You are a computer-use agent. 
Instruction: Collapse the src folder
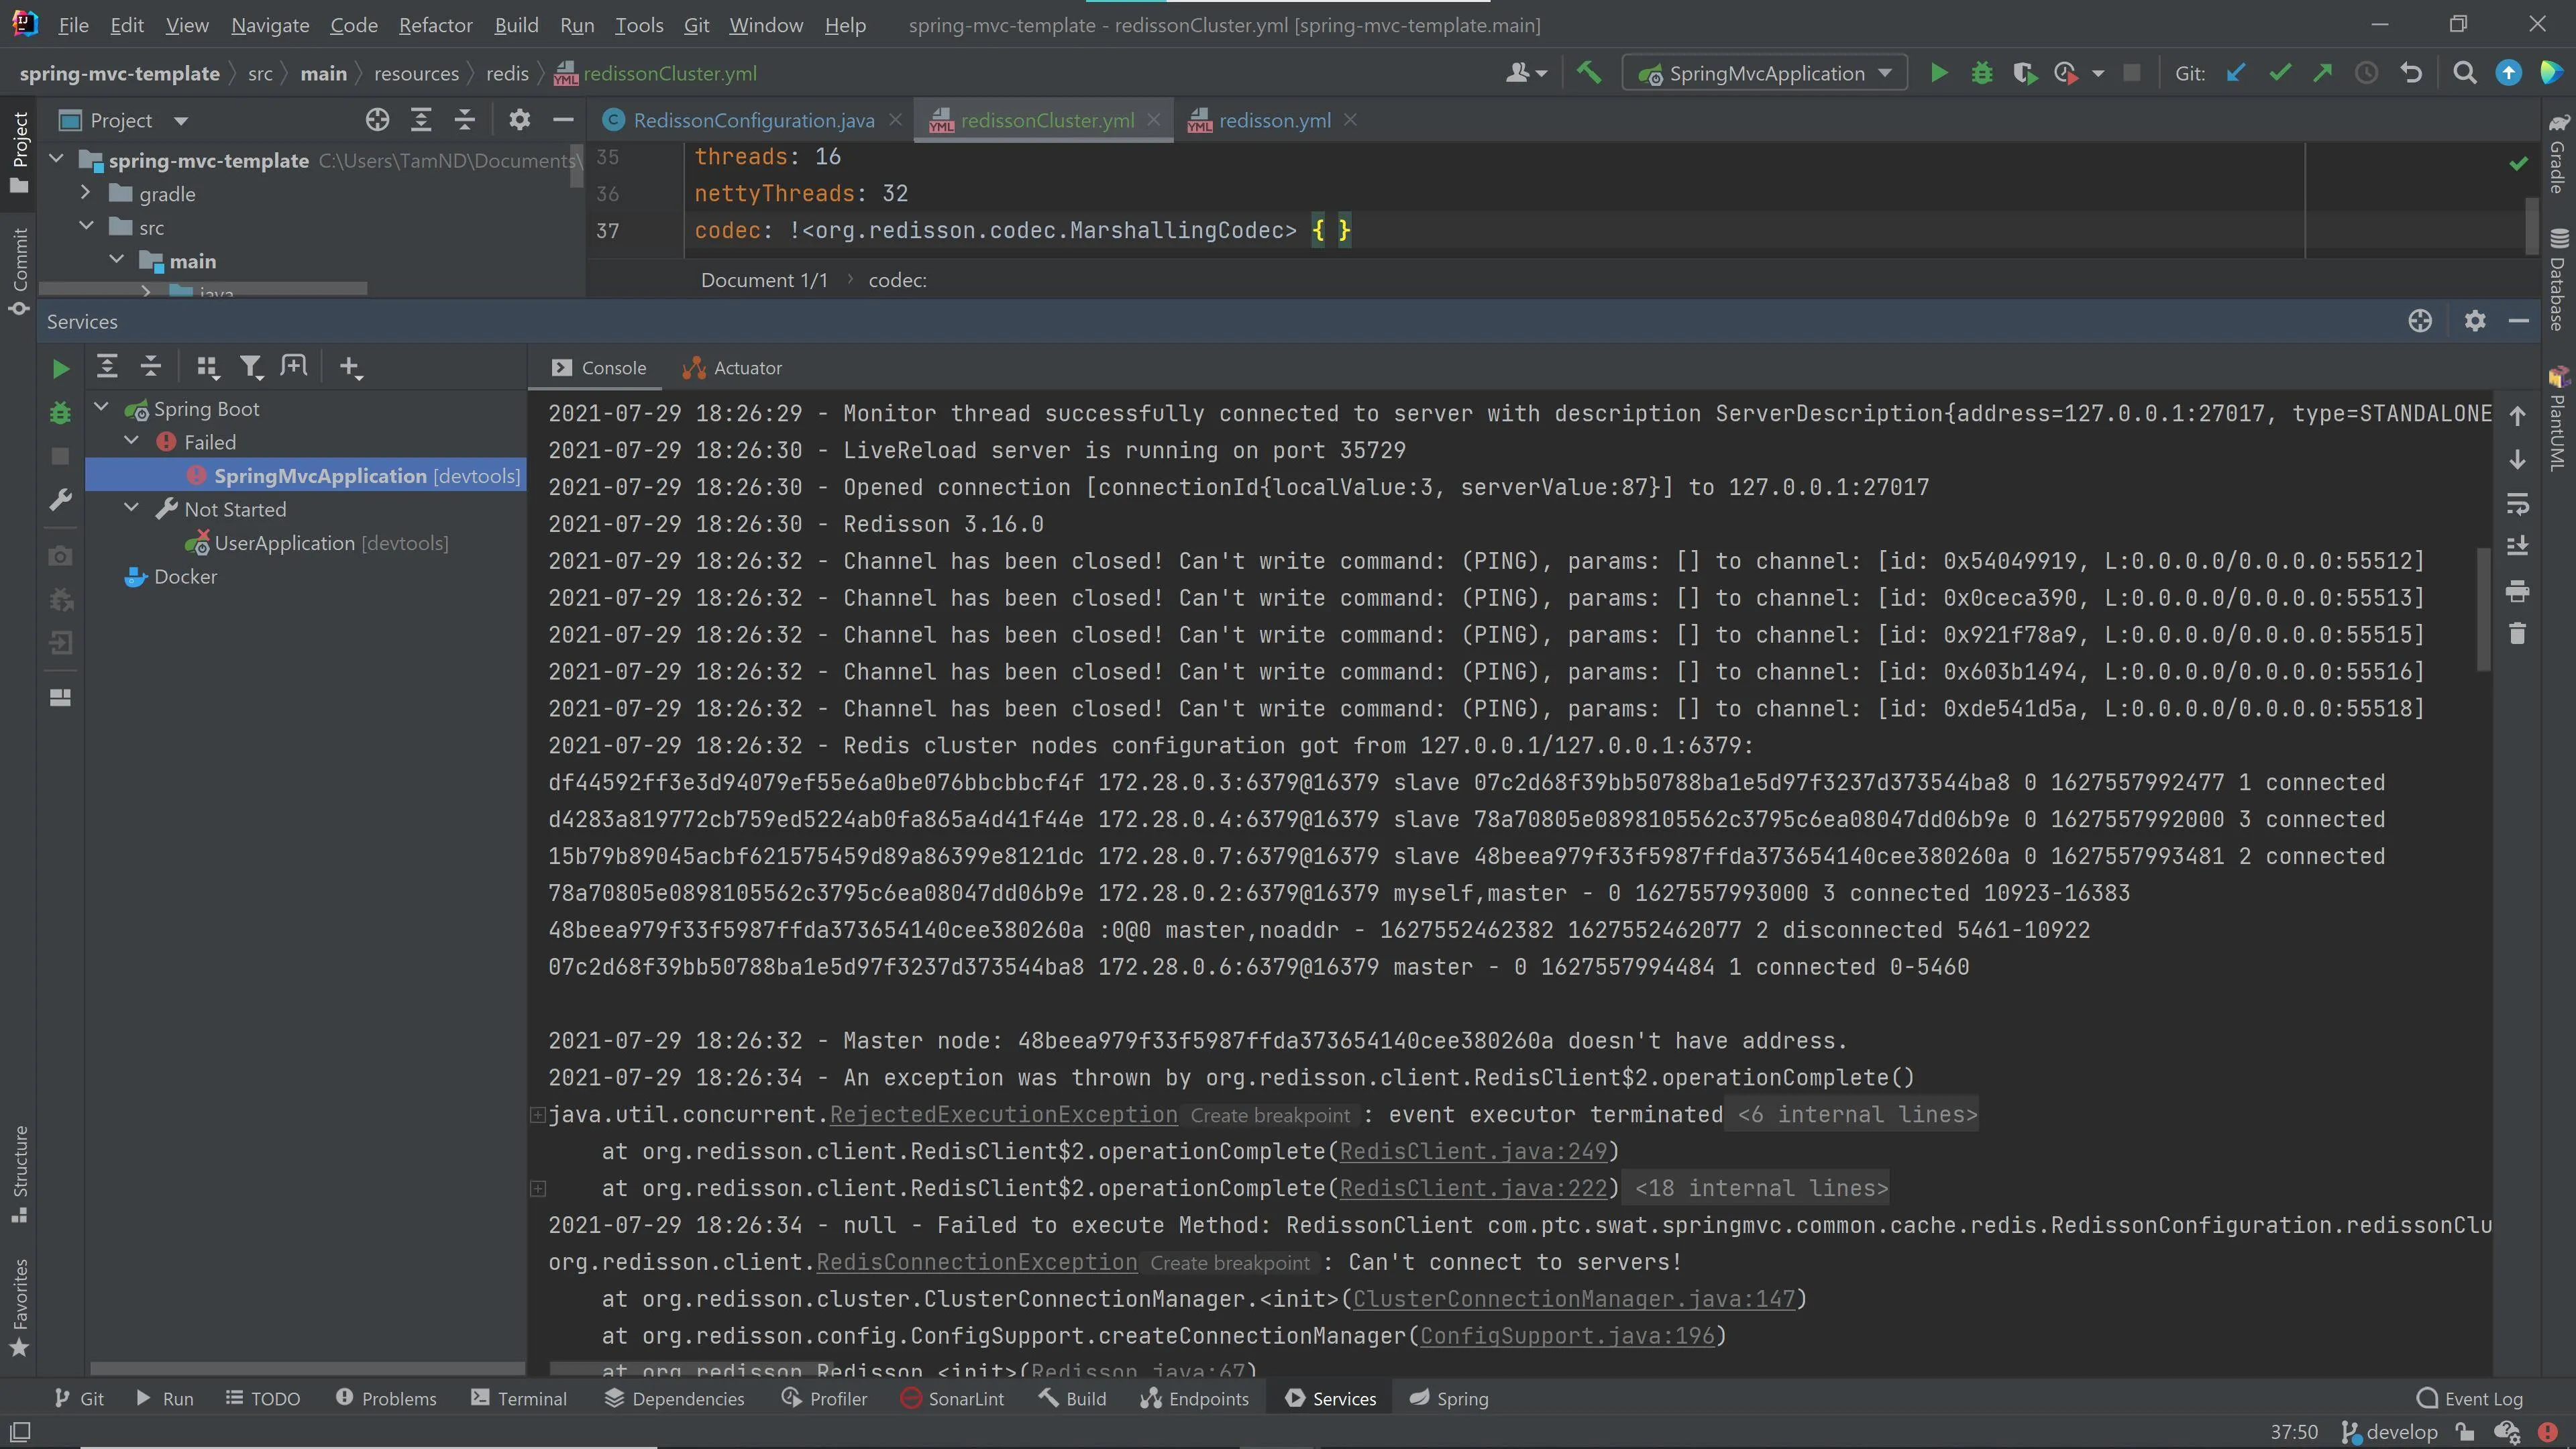87,226
